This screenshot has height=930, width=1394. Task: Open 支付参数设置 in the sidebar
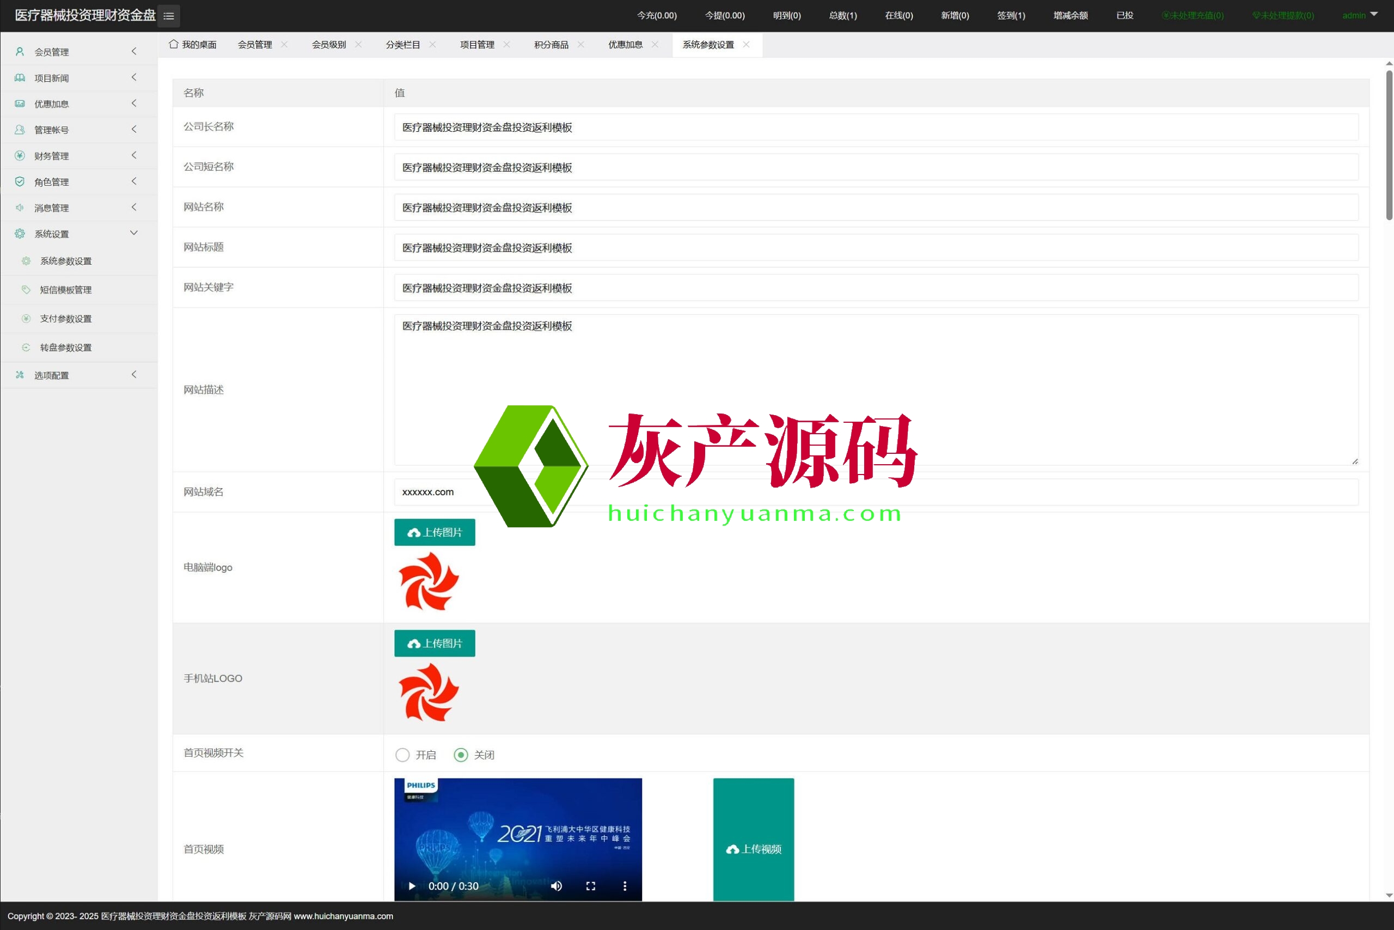66,319
